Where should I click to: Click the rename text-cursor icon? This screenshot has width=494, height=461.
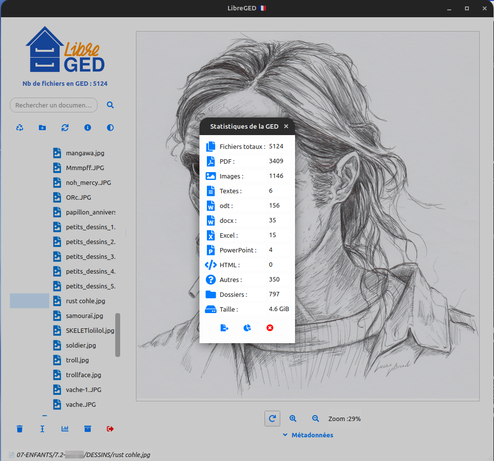pyautogui.click(x=42, y=429)
